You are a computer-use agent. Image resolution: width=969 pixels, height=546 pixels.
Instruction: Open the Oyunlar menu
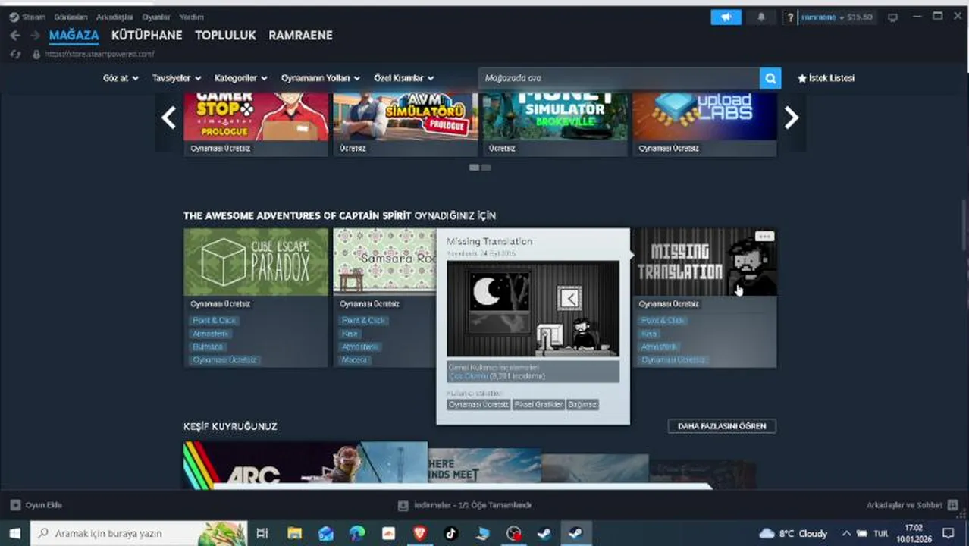[156, 17]
